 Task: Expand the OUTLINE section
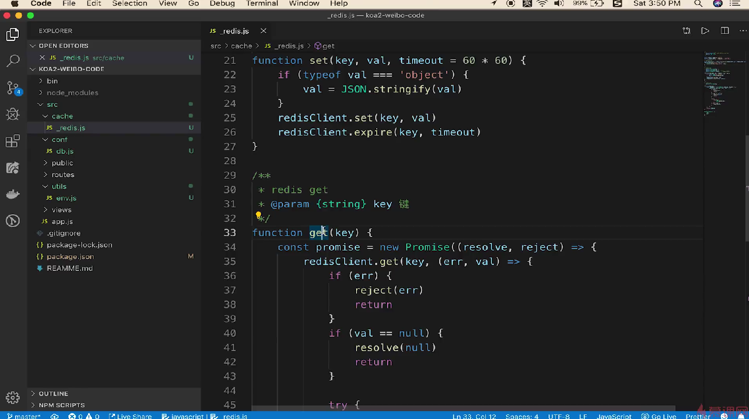53,393
